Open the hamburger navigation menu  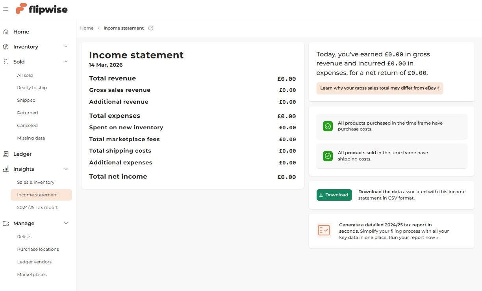click(x=6, y=9)
